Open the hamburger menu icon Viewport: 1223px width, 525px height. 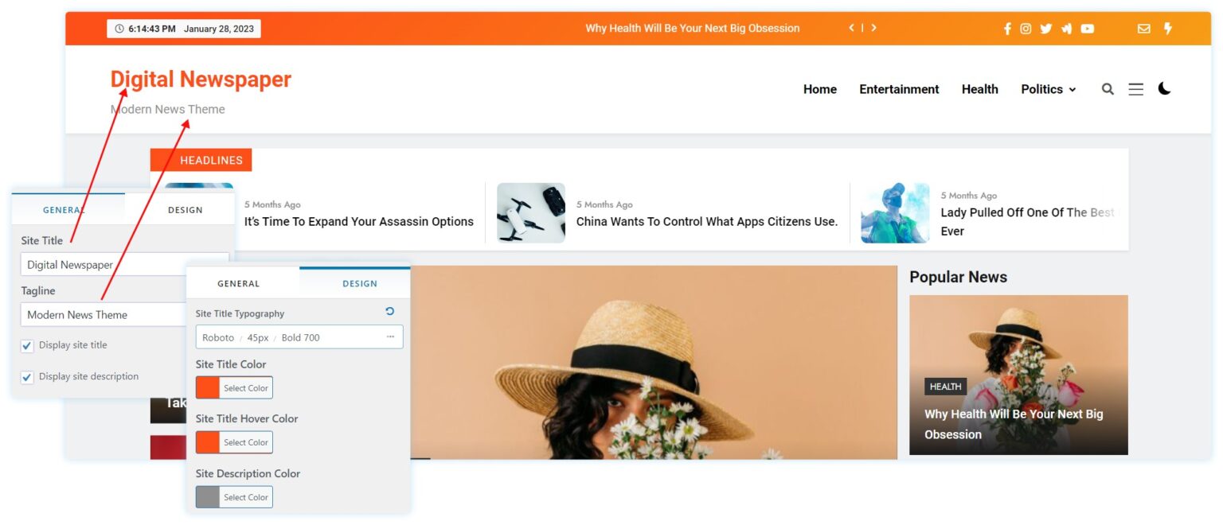(x=1136, y=89)
